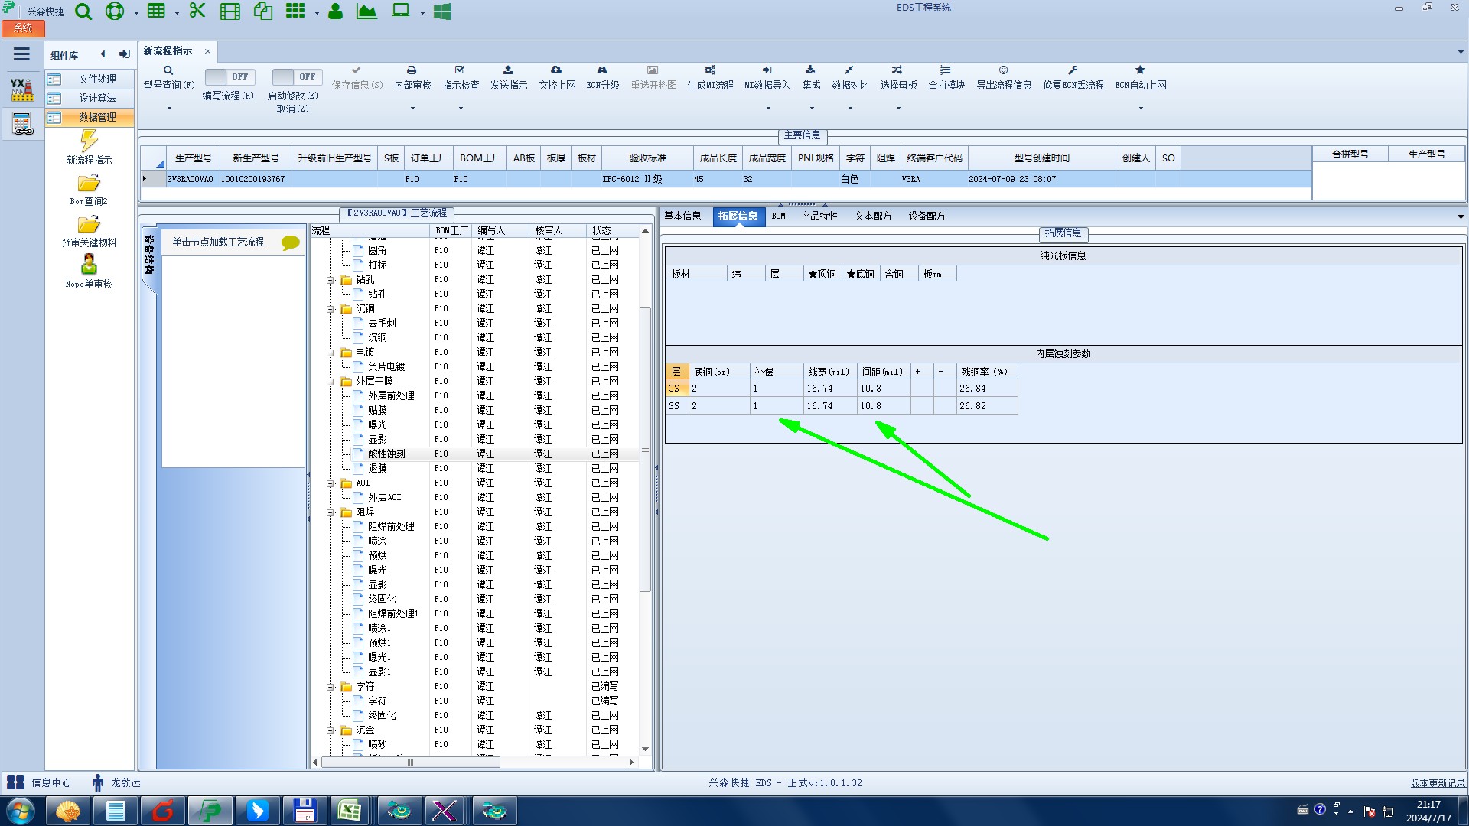Toggle the 启动修改 OFF switch

(297, 77)
